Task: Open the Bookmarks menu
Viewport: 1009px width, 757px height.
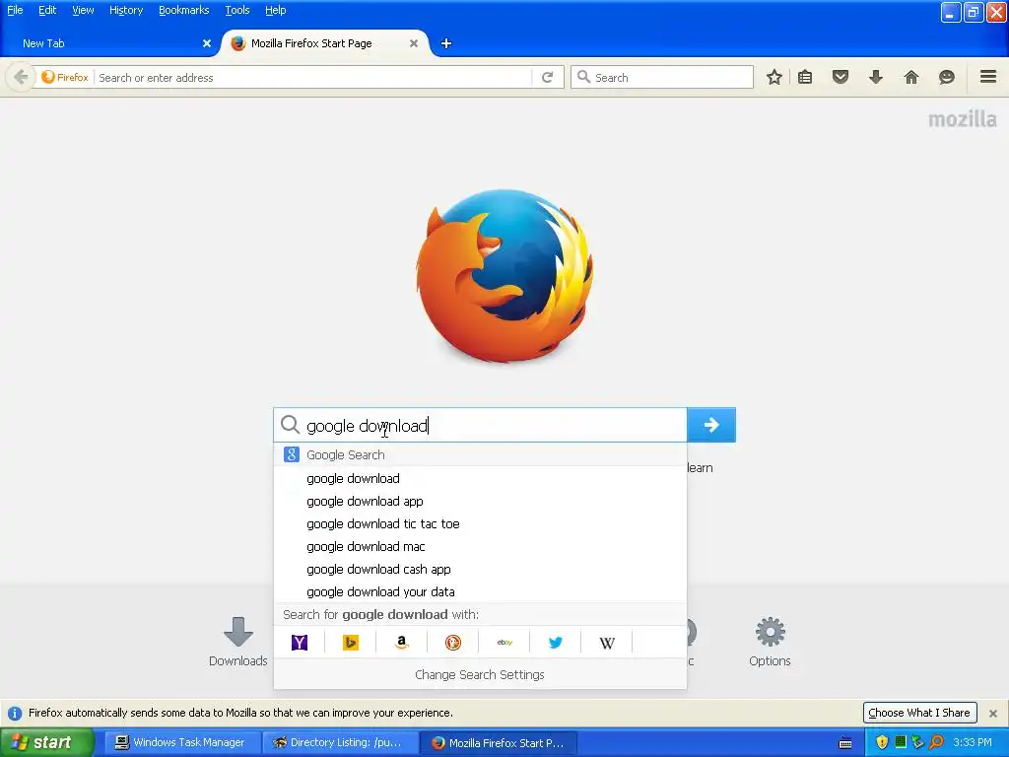Action: [x=184, y=10]
